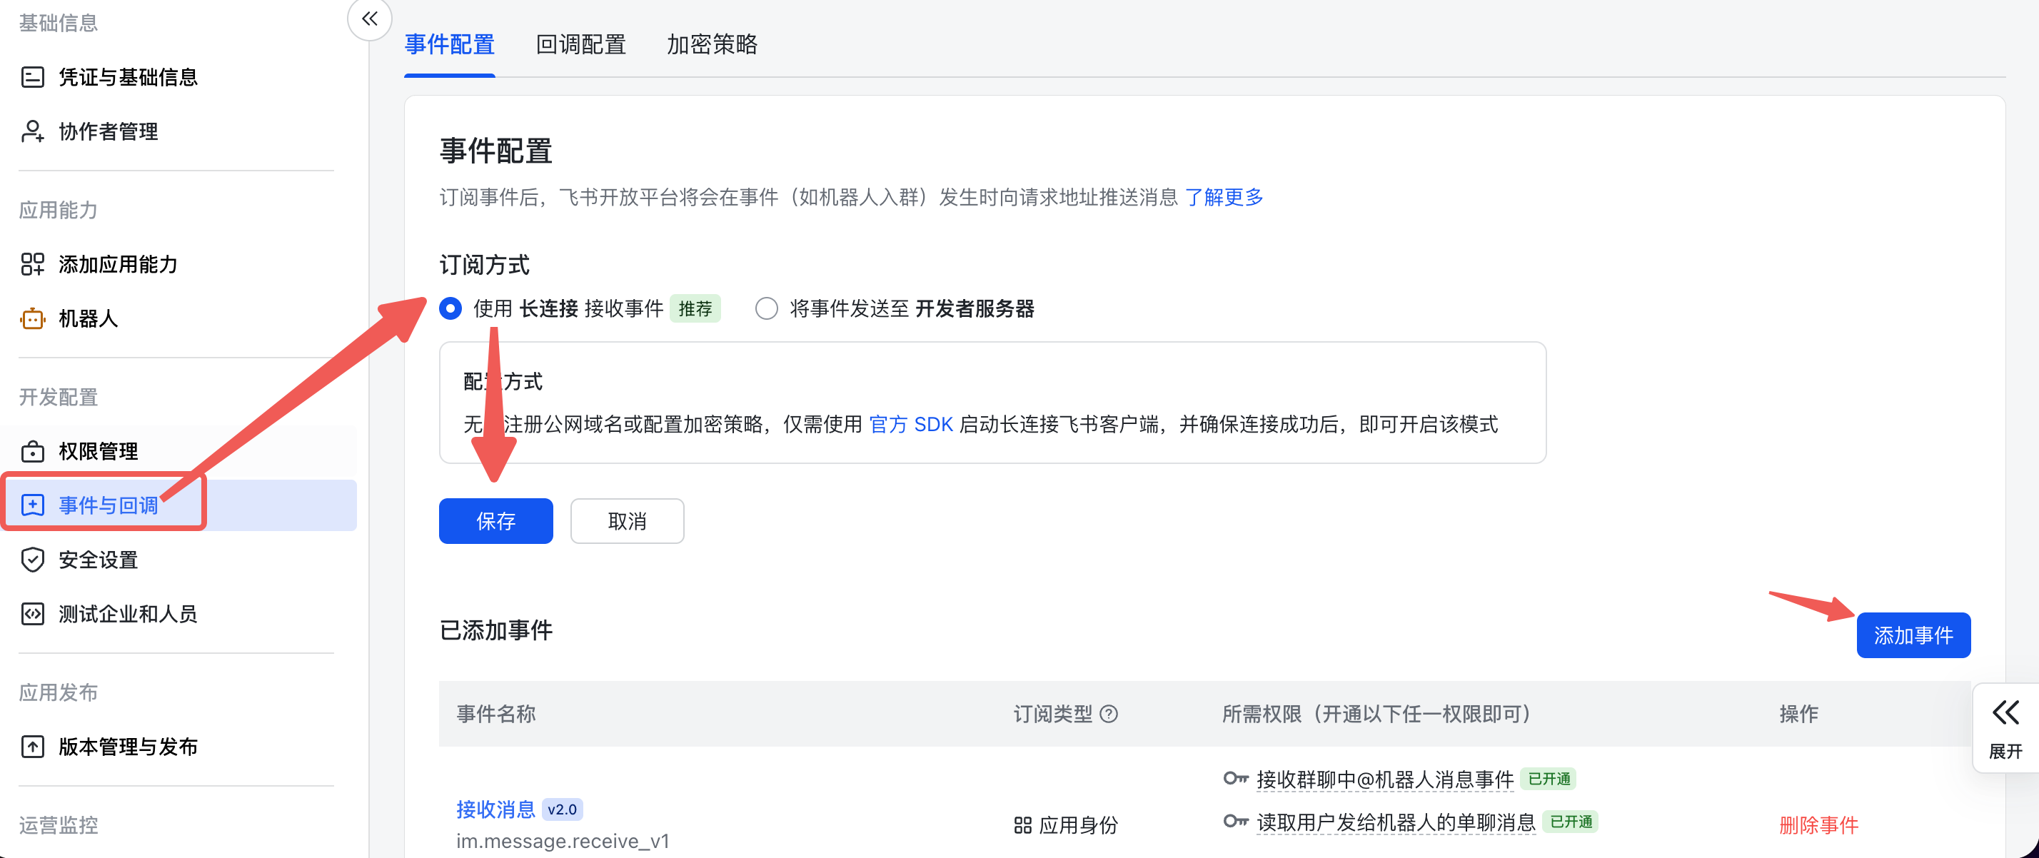Switch to the 回调配置 tab
The width and height of the screenshot is (2039, 858).
(580, 44)
